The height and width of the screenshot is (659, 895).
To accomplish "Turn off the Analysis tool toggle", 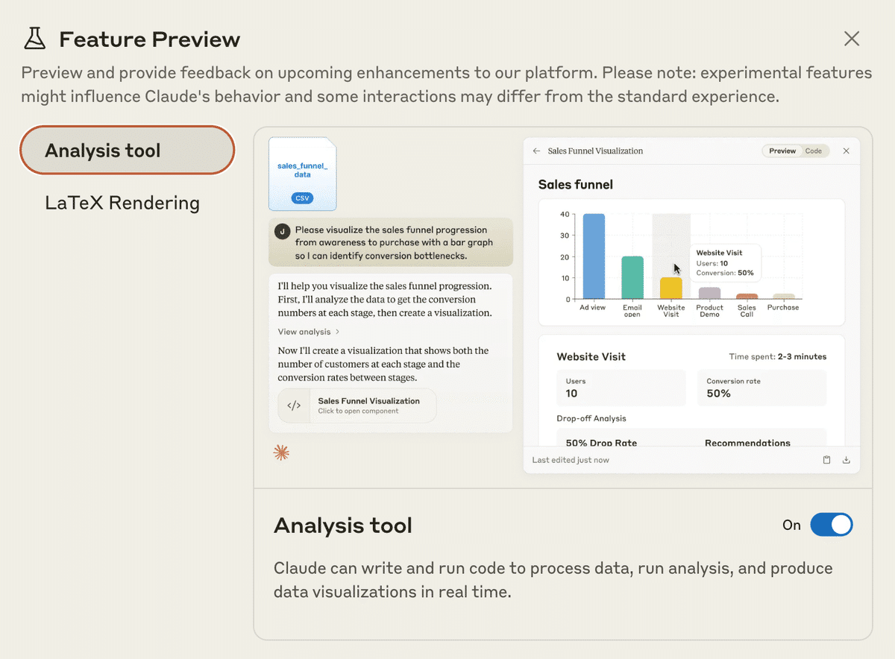I will [831, 525].
